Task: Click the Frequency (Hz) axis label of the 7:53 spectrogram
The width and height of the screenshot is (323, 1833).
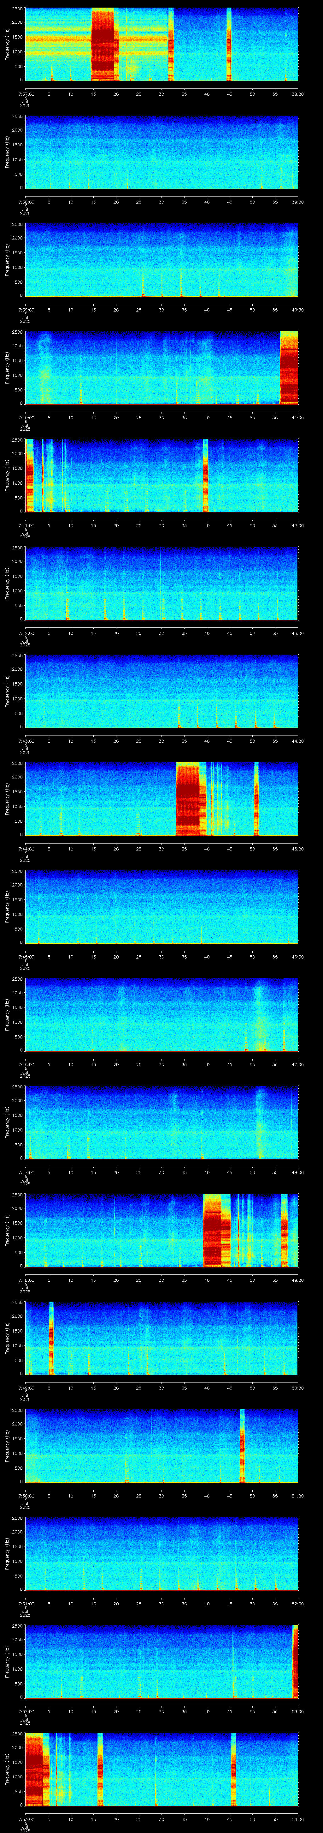Action: [x=7, y=1770]
